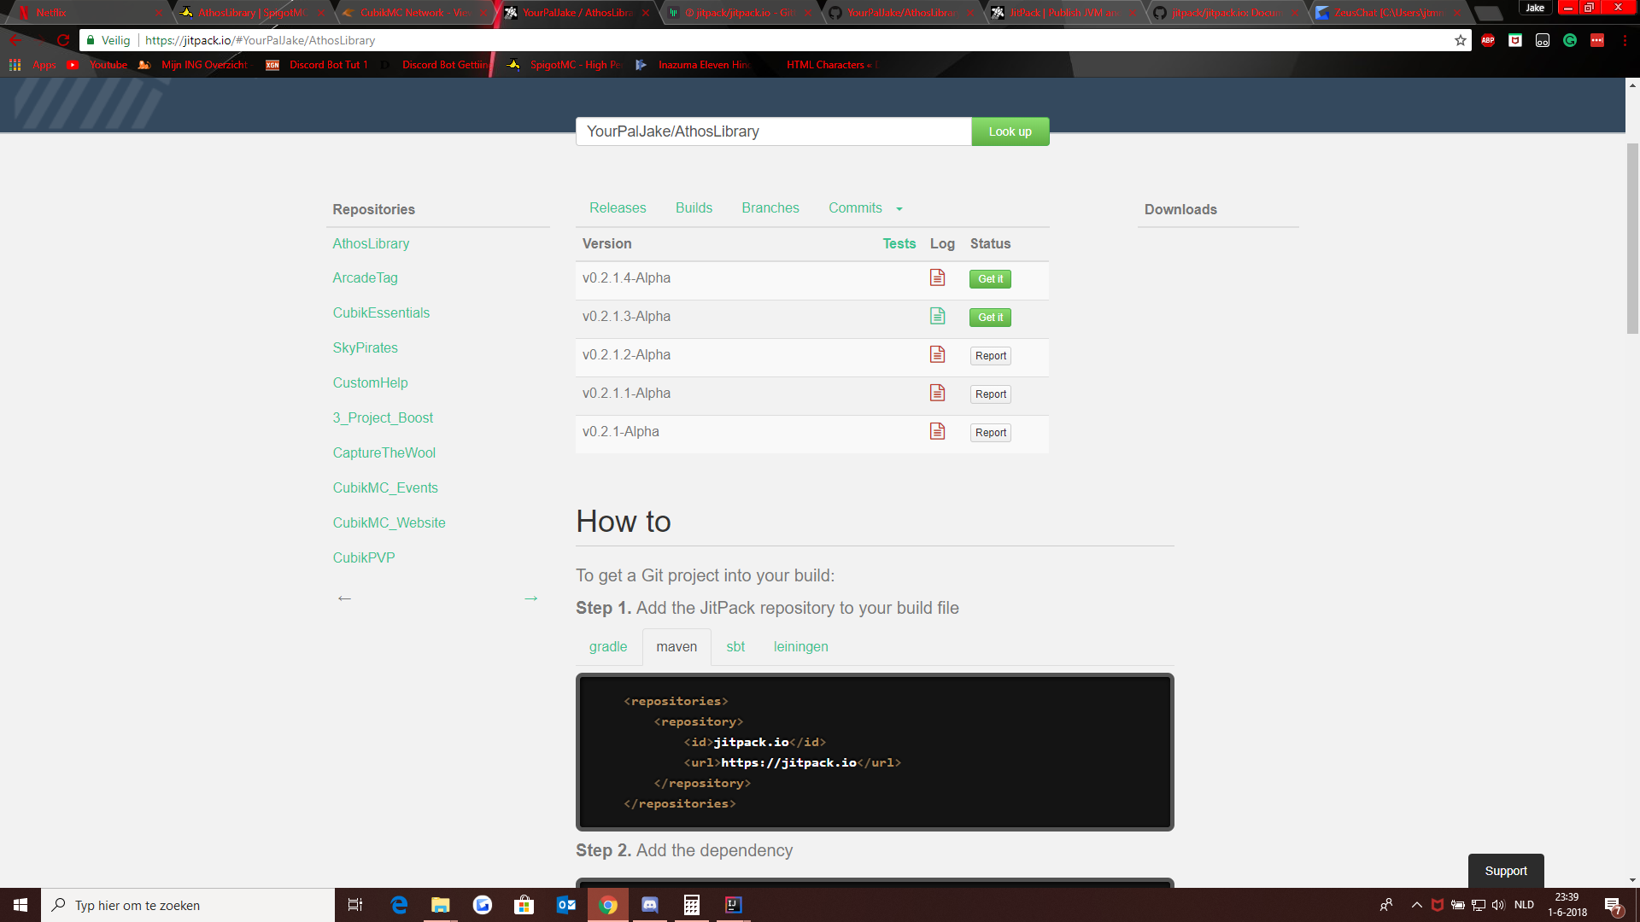Switch to the JitPack Publish JVM browser tab

(x=1059, y=13)
